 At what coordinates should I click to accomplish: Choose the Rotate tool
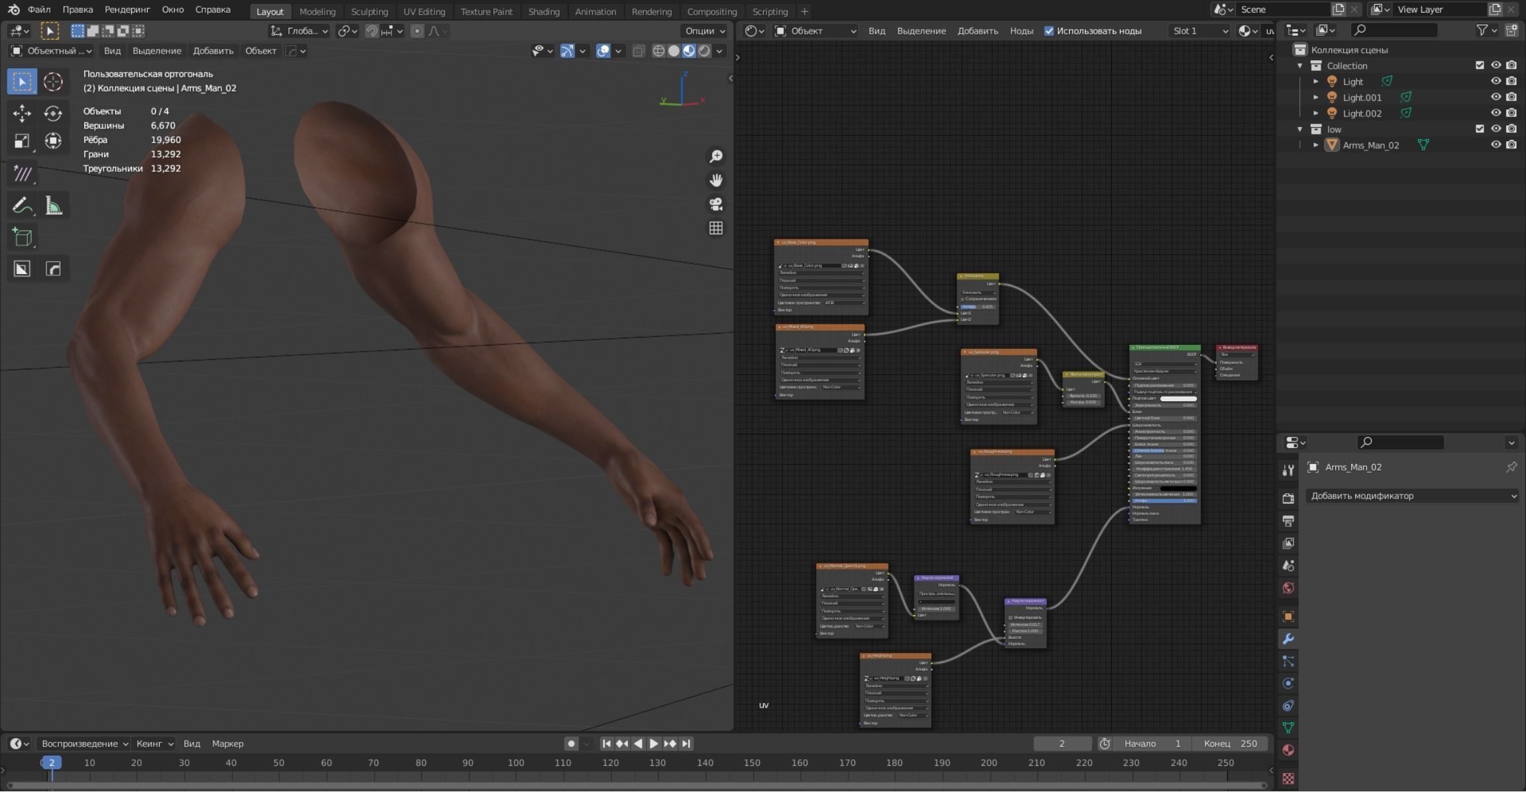[53, 113]
